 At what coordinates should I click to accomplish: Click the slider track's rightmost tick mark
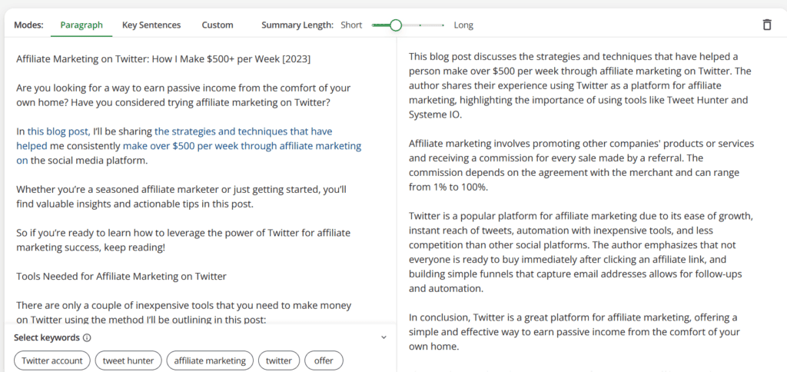(x=444, y=25)
